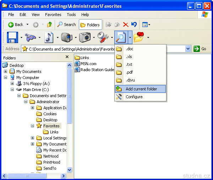The image size is (213, 180).
Task: Close the Folders side panel
Action: (67, 57)
